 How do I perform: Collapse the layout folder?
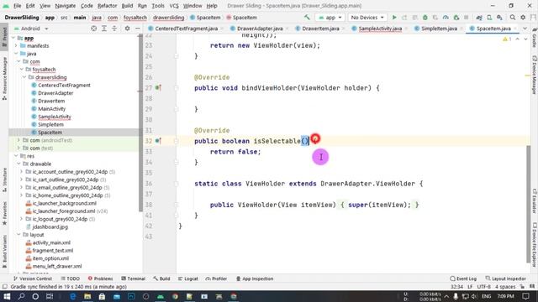18,235
